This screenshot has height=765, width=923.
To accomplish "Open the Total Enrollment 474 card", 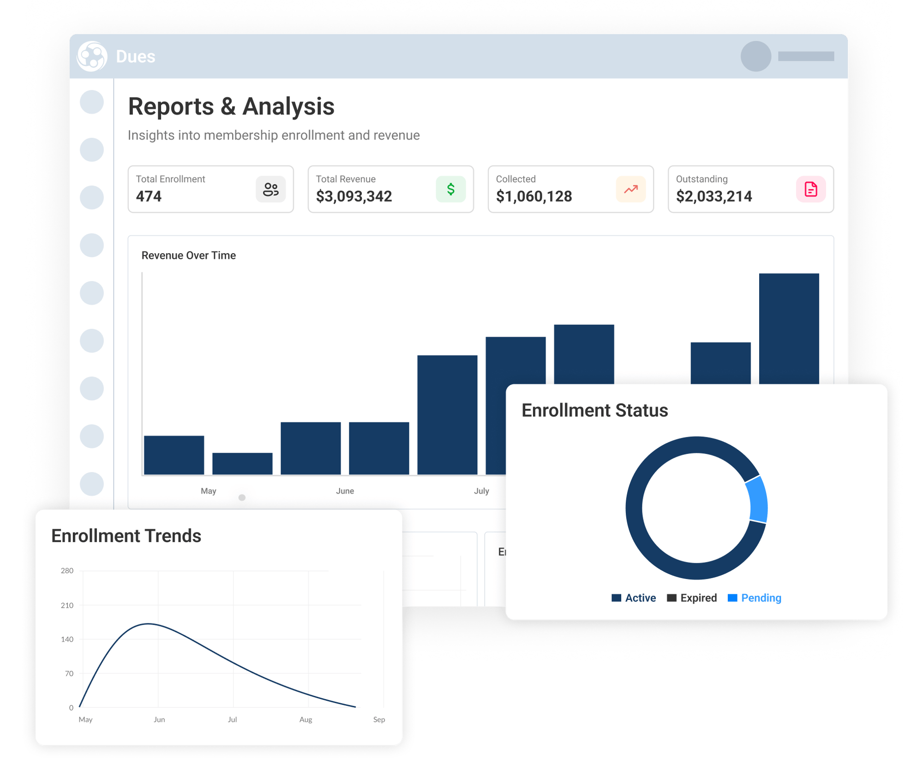I will [x=210, y=189].
